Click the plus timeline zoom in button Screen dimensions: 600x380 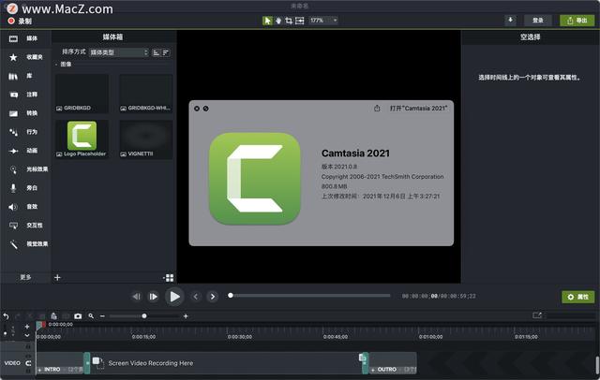186,316
